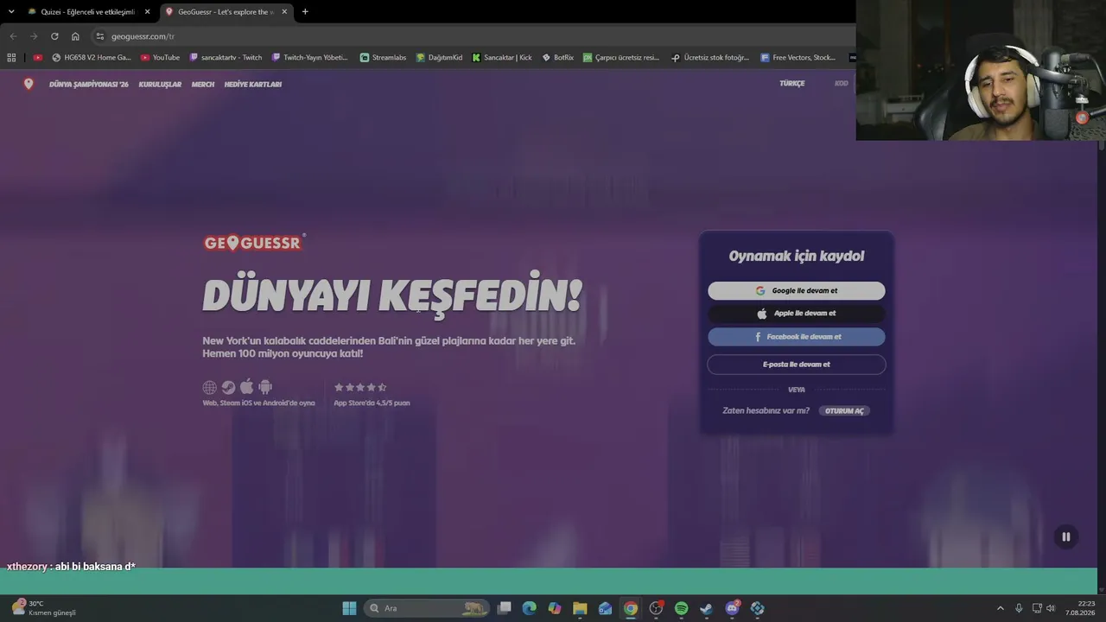This screenshot has width=1106, height=622.
Task: Reload the current page
Action: tap(54, 36)
